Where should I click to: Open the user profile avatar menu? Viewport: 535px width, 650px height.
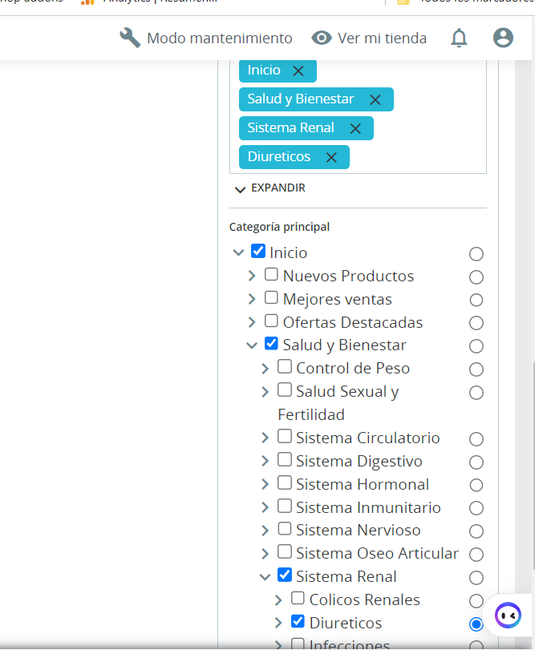[503, 38]
